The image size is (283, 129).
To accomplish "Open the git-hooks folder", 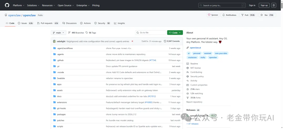I will tap(61, 108).
